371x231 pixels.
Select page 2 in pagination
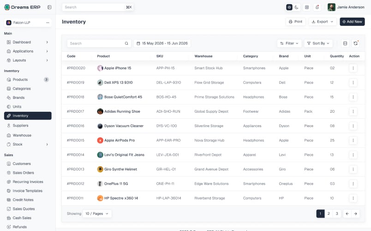coord(329,214)
